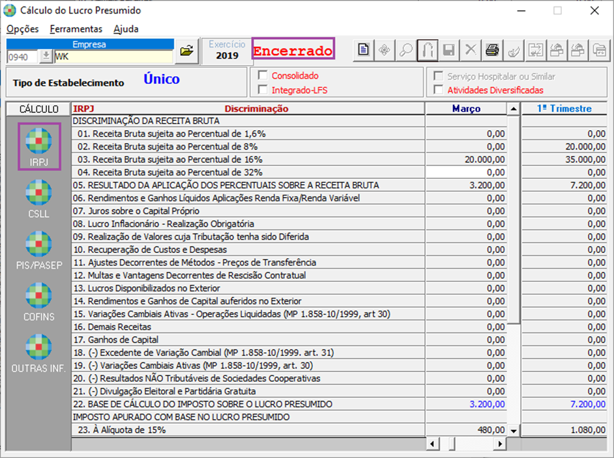Click the magnifying glass search icon
Viewport: 614px width, 458px height.
[406, 50]
